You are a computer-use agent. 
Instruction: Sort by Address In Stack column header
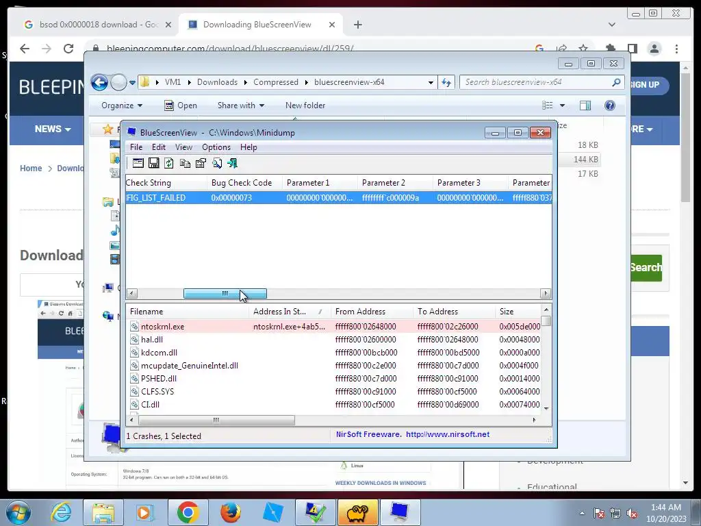tap(290, 312)
